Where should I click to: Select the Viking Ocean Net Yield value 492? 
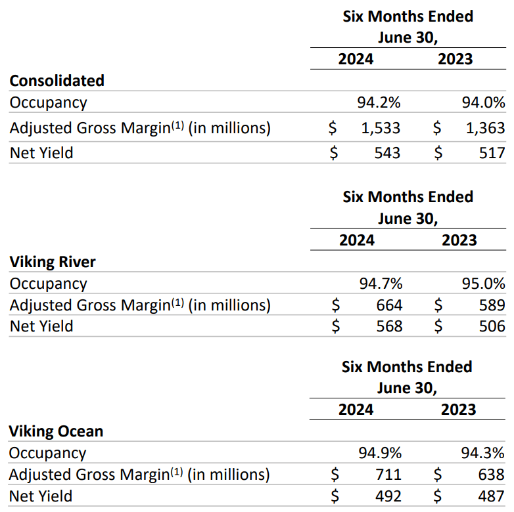387,496
